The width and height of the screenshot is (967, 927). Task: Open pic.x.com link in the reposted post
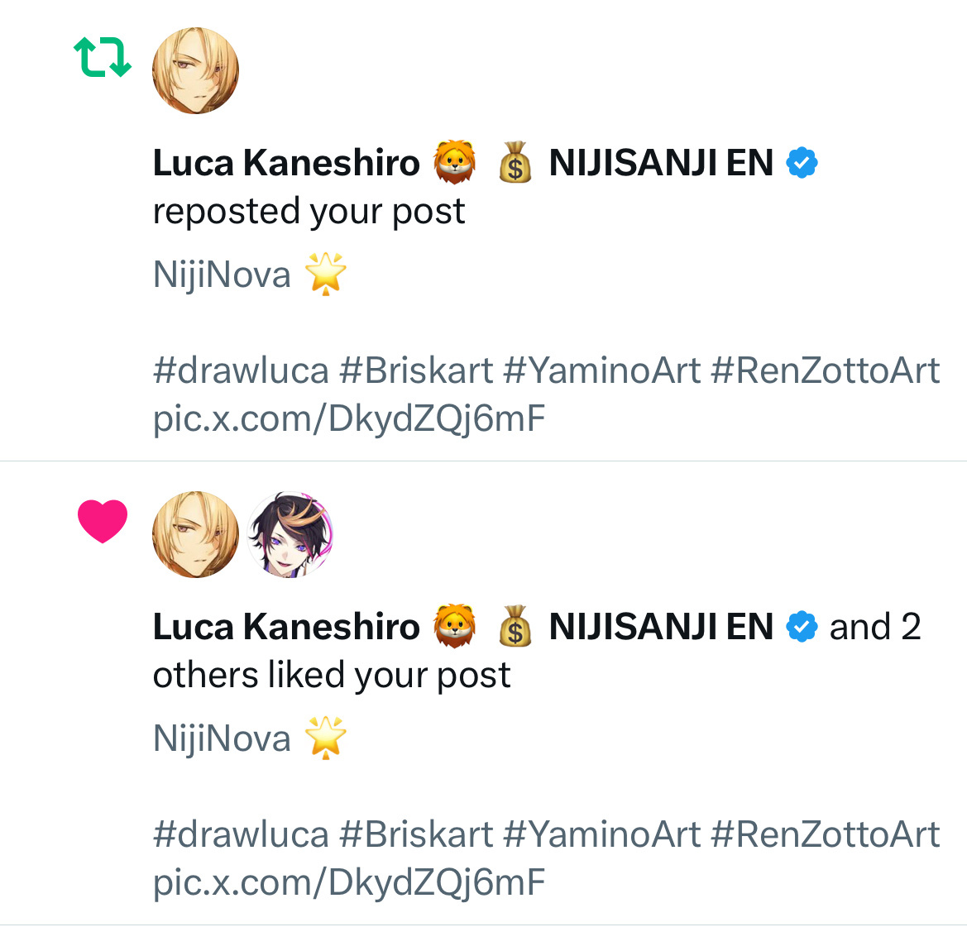tap(349, 419)
